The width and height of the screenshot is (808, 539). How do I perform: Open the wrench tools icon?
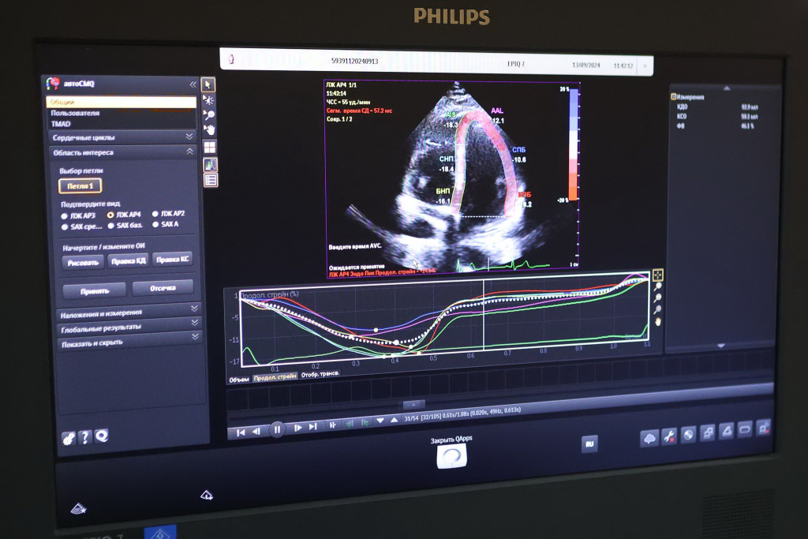[668, 435]
